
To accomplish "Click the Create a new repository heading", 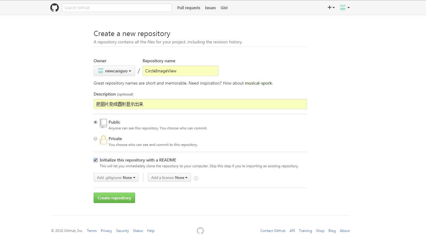I will tap(132, 34).
